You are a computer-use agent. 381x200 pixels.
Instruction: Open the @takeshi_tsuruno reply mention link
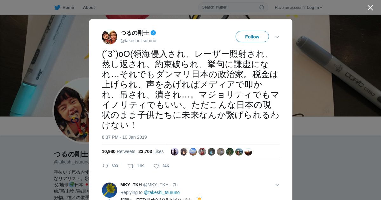(162, 192)
